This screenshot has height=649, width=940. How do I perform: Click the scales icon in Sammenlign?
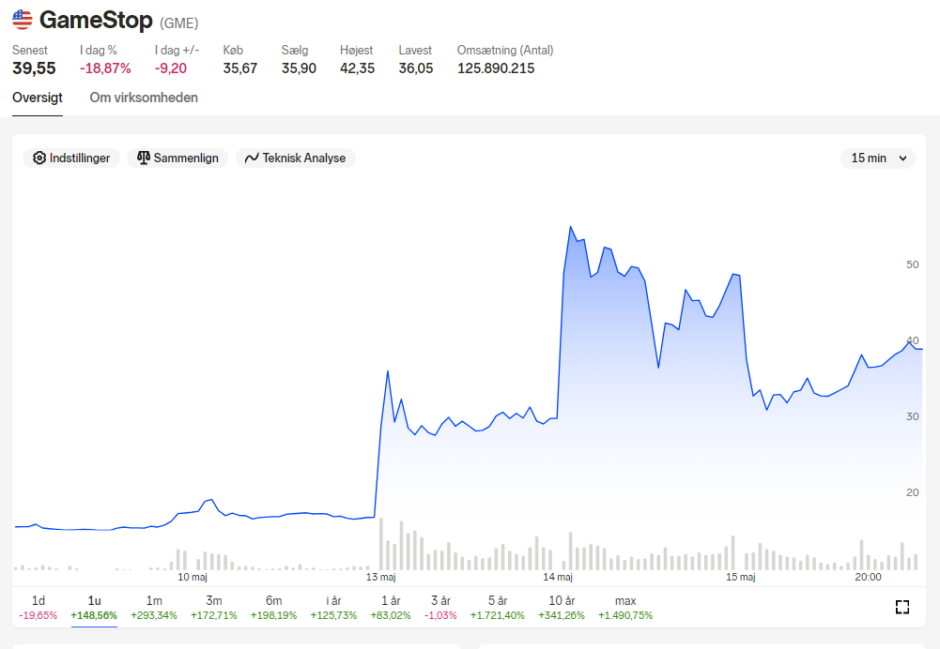[144, 158]
